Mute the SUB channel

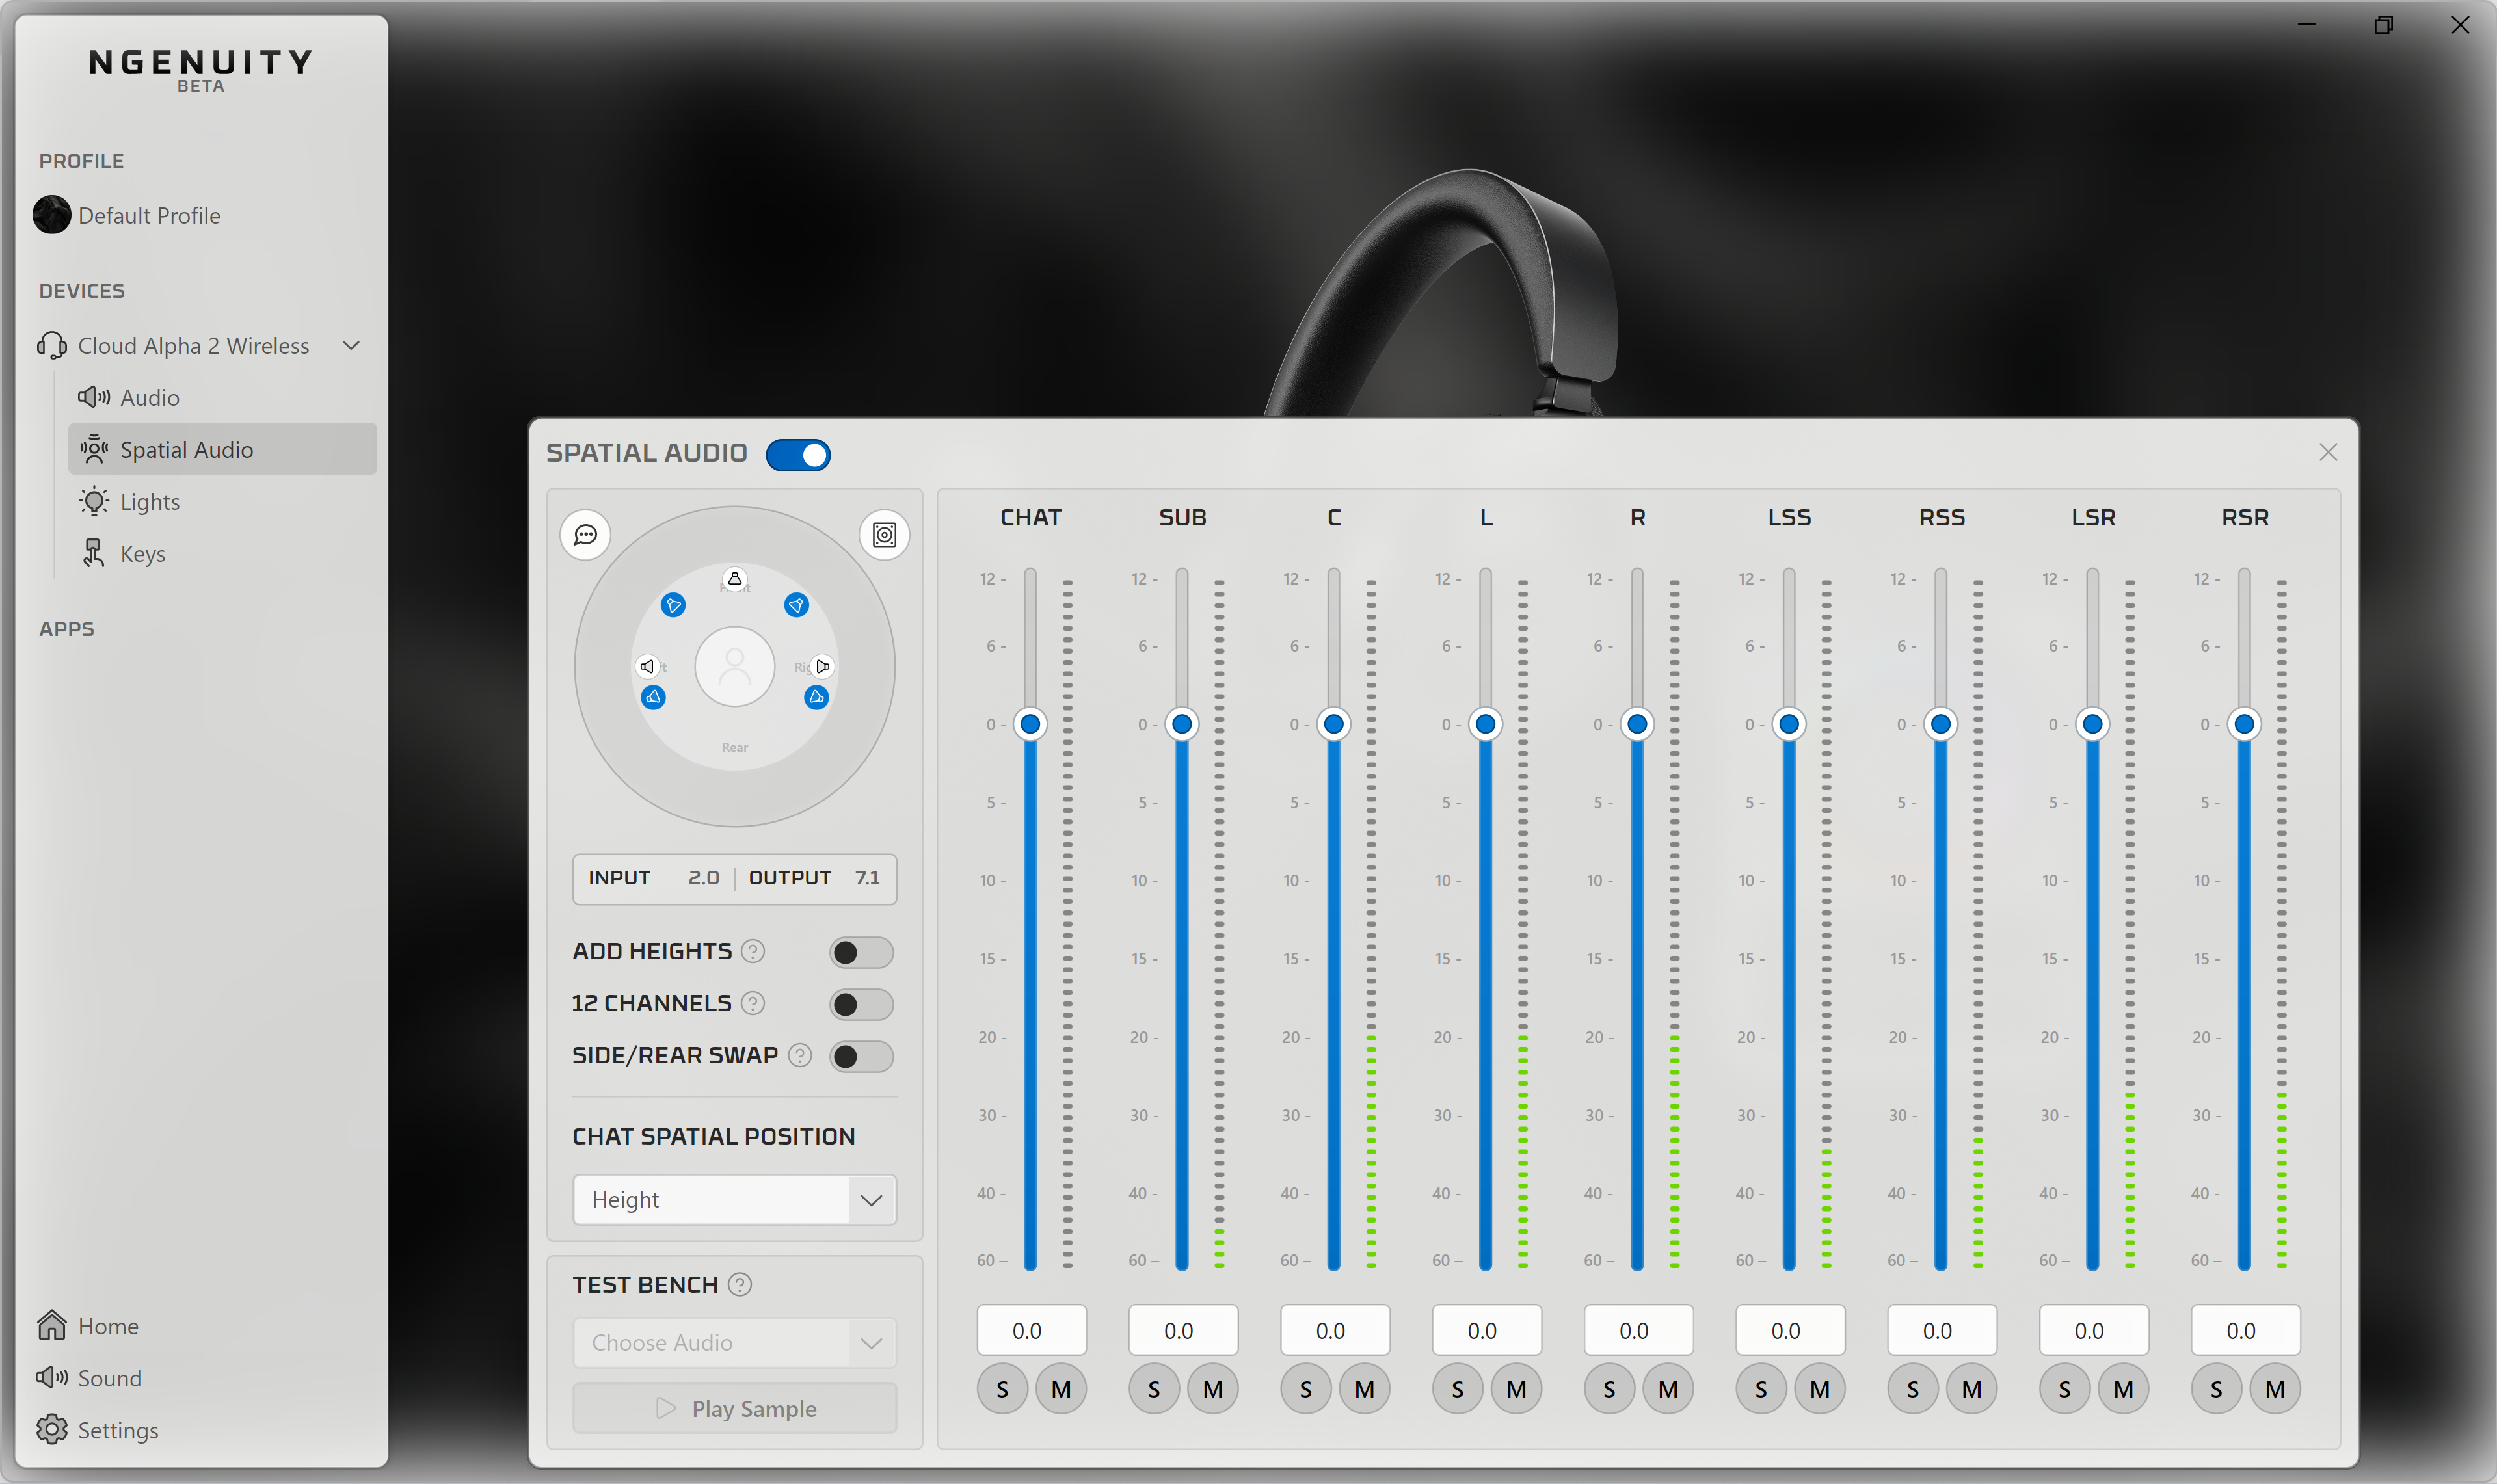point(1213,1389)
